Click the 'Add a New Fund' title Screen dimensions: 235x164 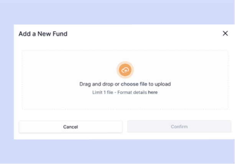point(43,34)
